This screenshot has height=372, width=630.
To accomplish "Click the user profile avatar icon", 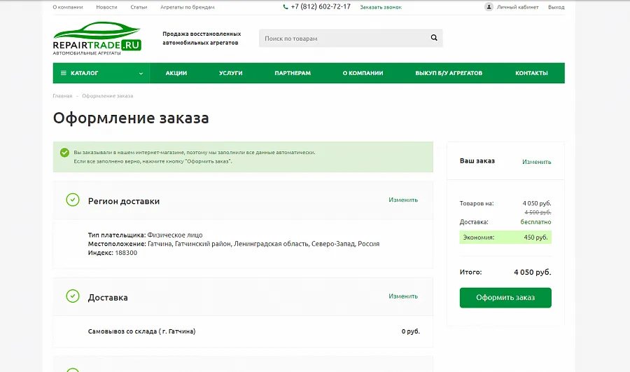I will pos(489,7).
